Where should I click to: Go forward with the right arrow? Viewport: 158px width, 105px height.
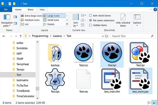(11, 36)
